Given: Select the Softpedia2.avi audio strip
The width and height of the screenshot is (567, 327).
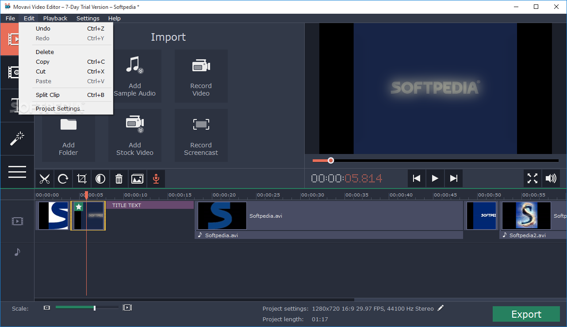Looking at the screenshot, I should (533, 235).
